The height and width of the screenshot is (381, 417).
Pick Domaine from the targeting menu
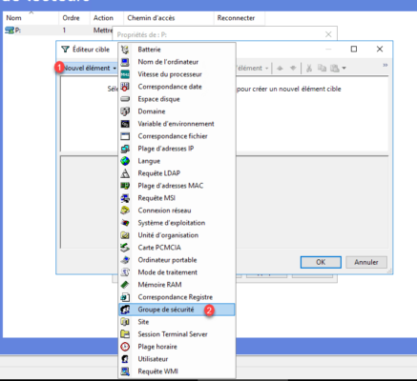177,111
